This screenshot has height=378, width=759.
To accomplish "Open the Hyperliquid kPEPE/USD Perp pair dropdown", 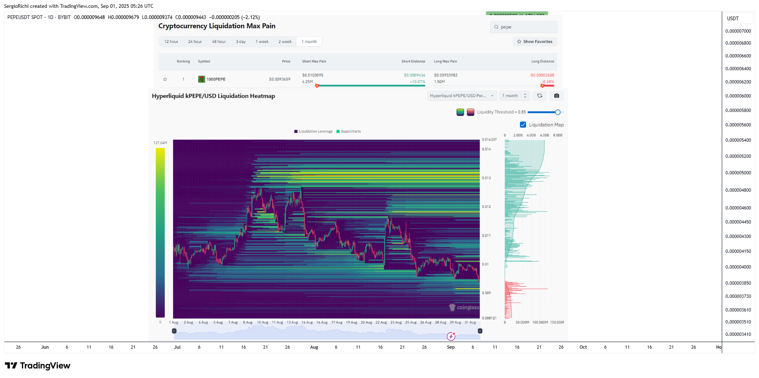I will 462,95.
